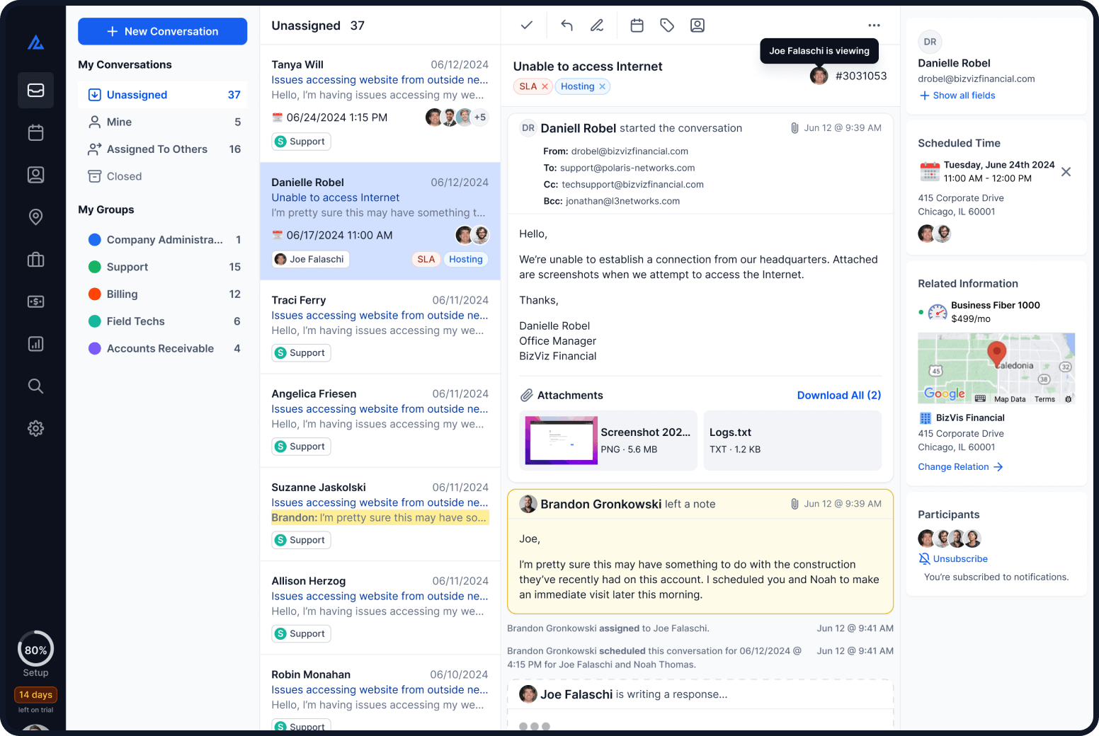Screen dimensions: 1099x736
Task: Click the Show all fields link
Action: 957,96
